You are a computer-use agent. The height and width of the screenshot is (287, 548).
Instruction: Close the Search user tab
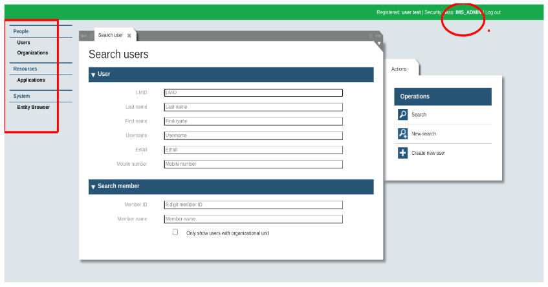[x=129, y=36]
